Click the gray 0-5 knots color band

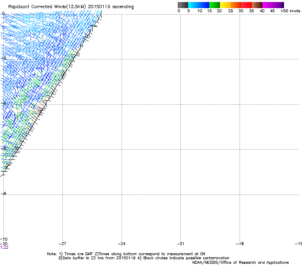(183, 5)
